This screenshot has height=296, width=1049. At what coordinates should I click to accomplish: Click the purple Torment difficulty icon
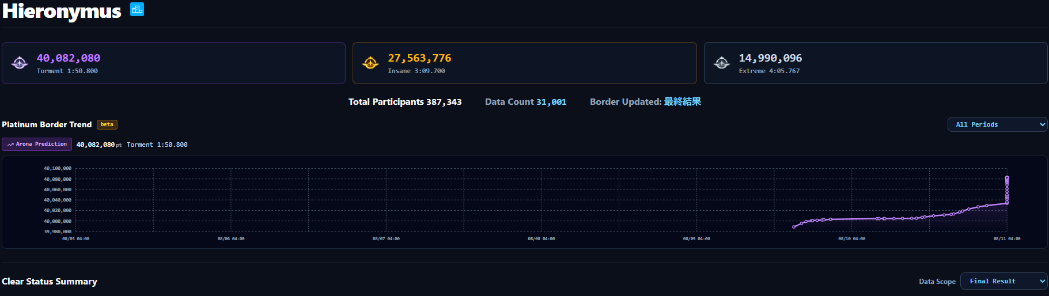(20, 63)
